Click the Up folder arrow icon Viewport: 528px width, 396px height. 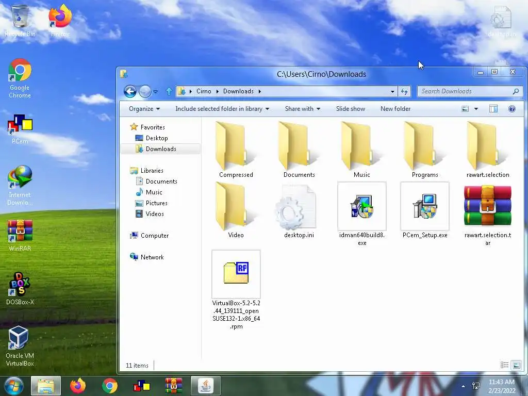tap(169, 91)
